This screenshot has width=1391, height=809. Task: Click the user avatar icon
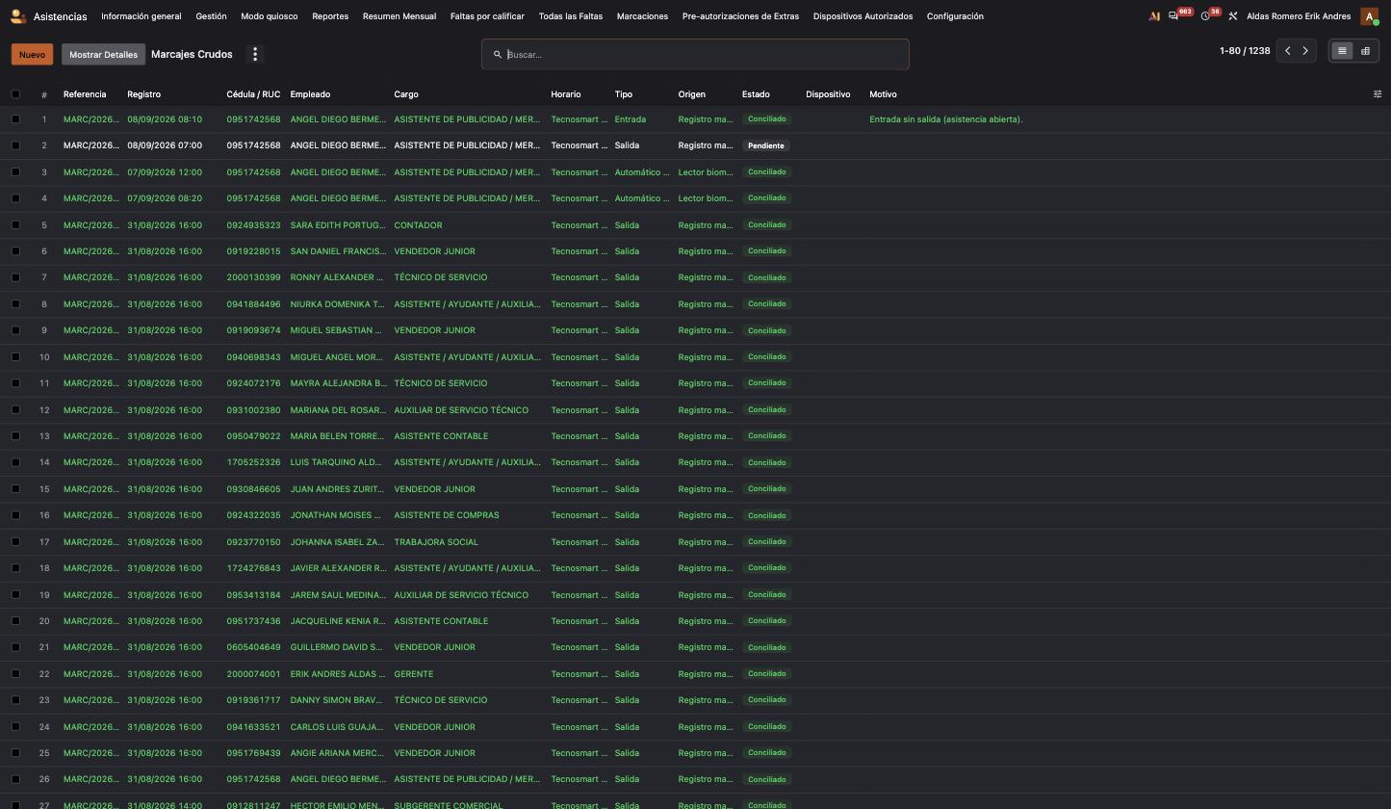pos(1369,16)
